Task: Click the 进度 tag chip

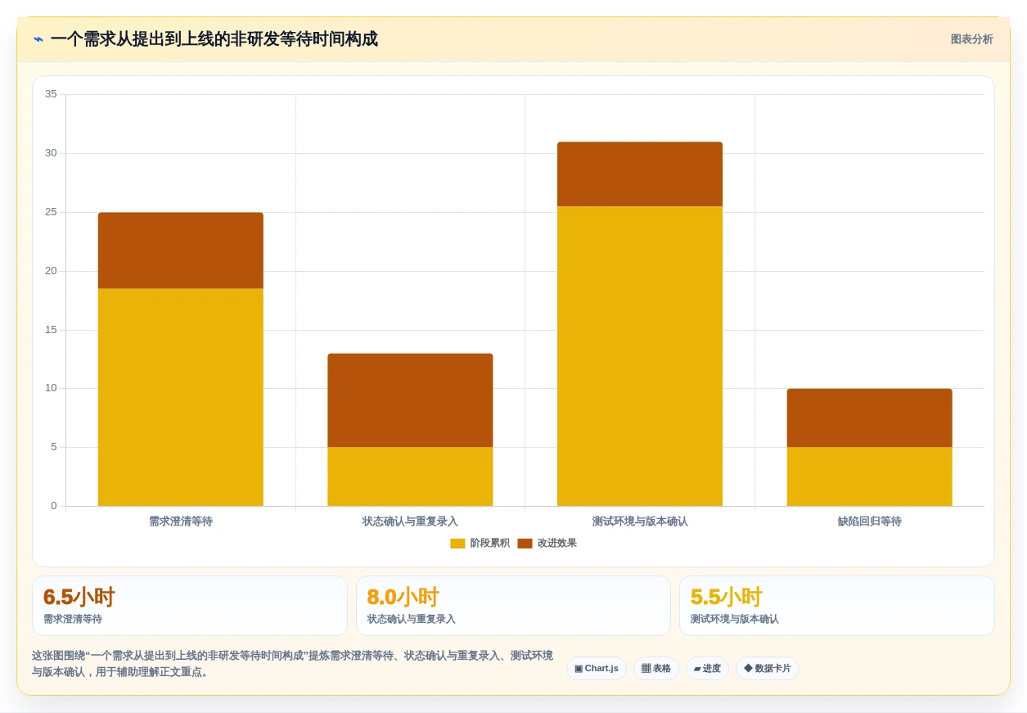Action: 707,669
